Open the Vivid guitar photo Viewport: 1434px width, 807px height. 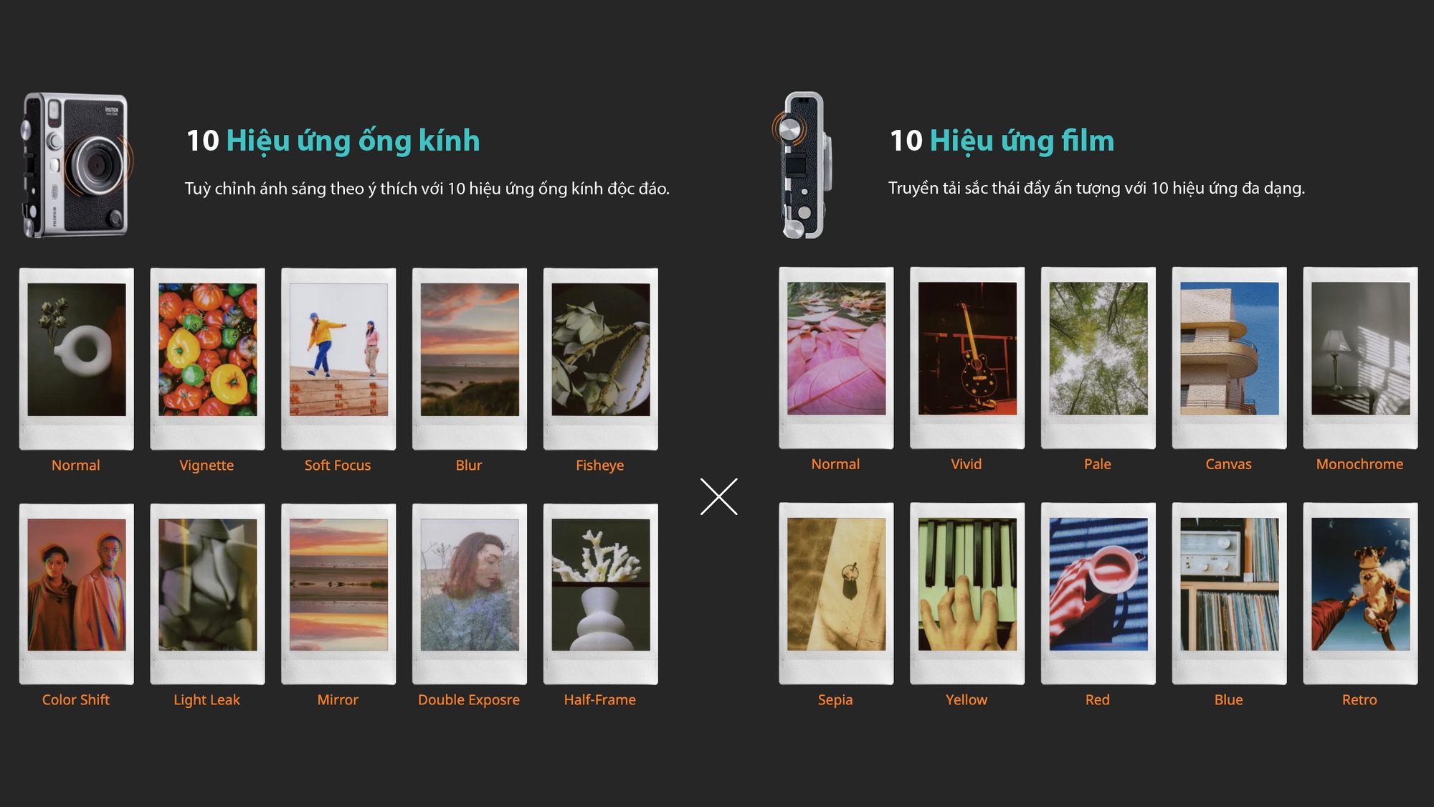click(967, 358)
